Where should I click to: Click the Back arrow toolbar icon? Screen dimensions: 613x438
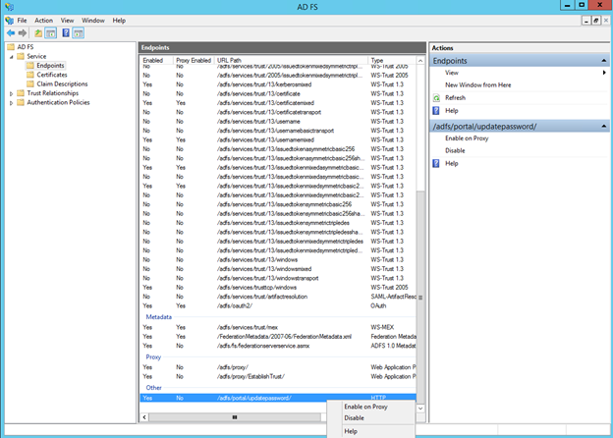pyautogui.click(x=11, y=33)
